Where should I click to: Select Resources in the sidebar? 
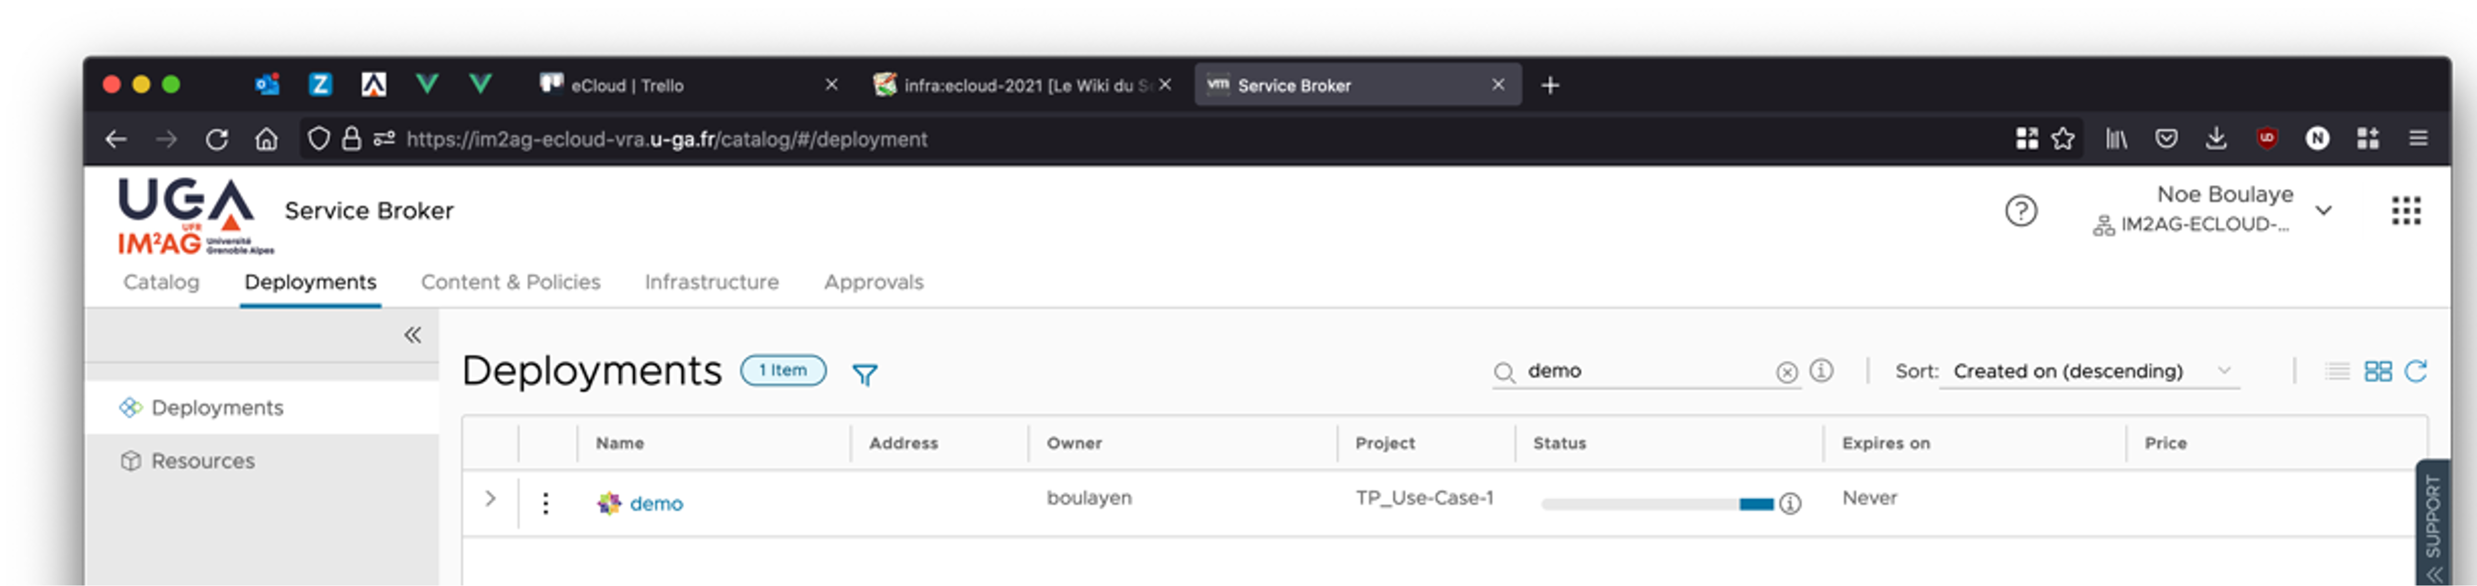point(203,461)
